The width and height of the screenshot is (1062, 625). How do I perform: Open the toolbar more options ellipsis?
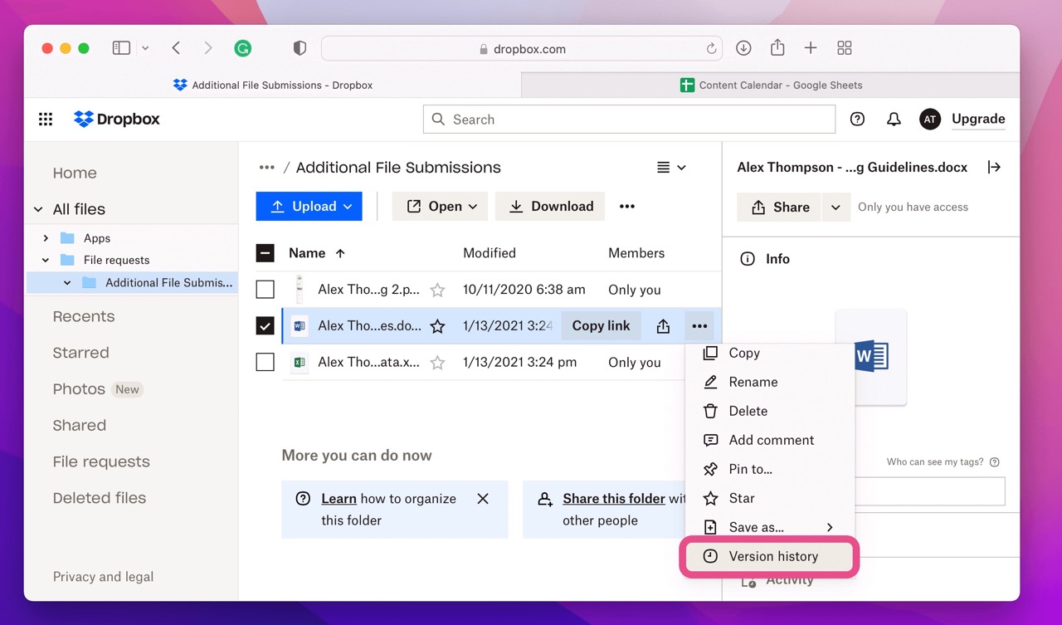(x=627, y=207)
